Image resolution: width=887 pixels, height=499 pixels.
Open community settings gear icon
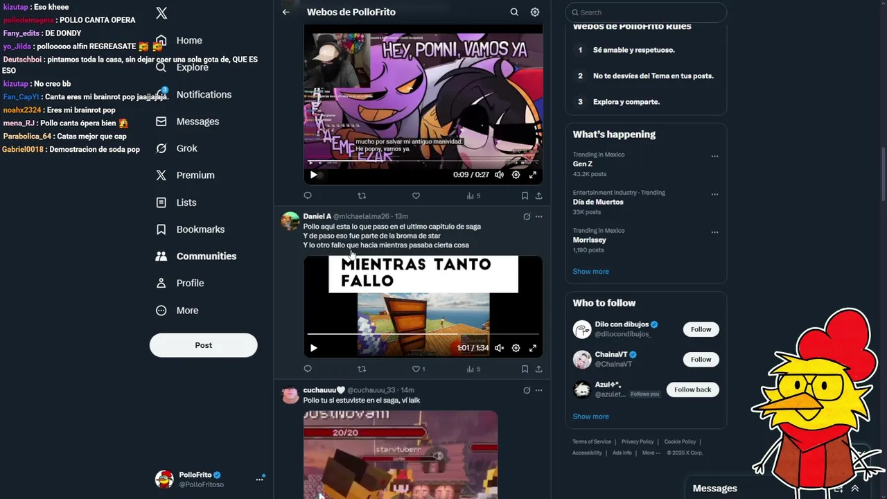coord(535,12)
